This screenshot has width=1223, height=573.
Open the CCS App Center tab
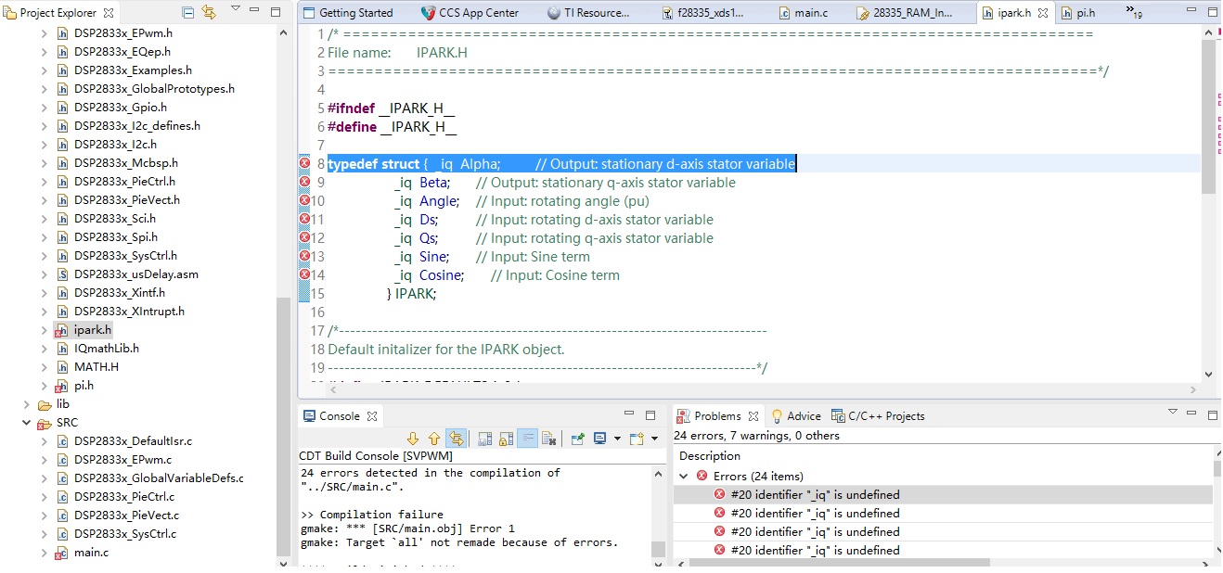pyautogui.click(x=478, y=13)
